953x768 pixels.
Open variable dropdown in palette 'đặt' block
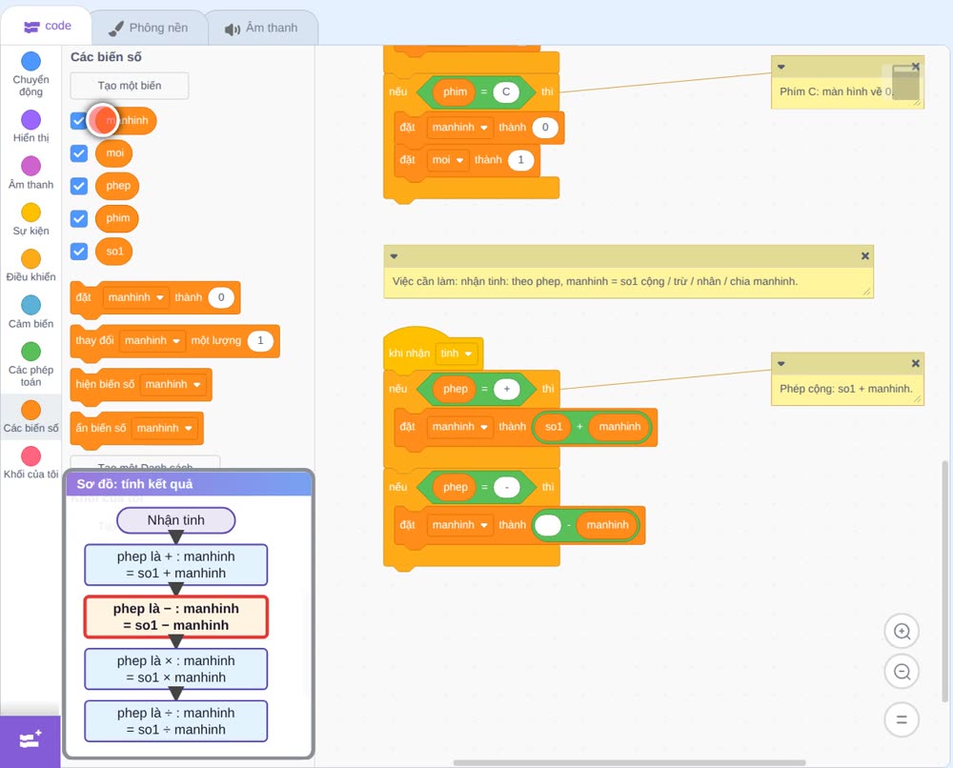135,297
